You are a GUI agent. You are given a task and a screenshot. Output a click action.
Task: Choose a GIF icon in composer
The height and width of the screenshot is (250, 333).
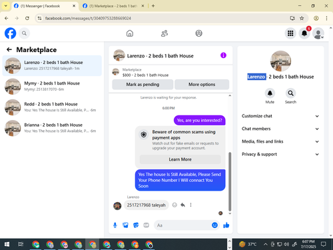(146, 225)
